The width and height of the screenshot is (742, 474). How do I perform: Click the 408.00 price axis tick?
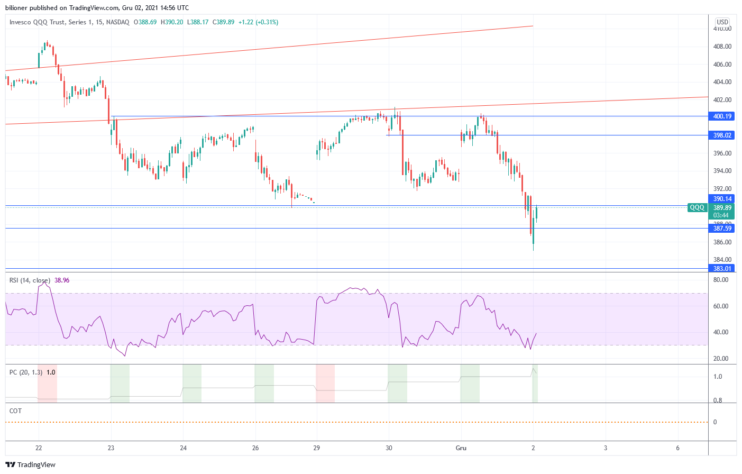(x=722, y=47)
